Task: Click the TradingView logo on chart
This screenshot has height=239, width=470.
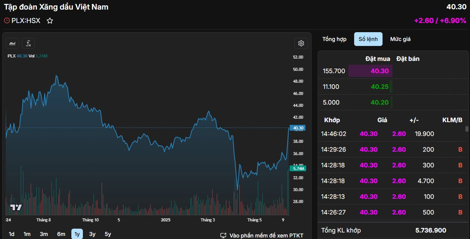Action: click(16, 208)
